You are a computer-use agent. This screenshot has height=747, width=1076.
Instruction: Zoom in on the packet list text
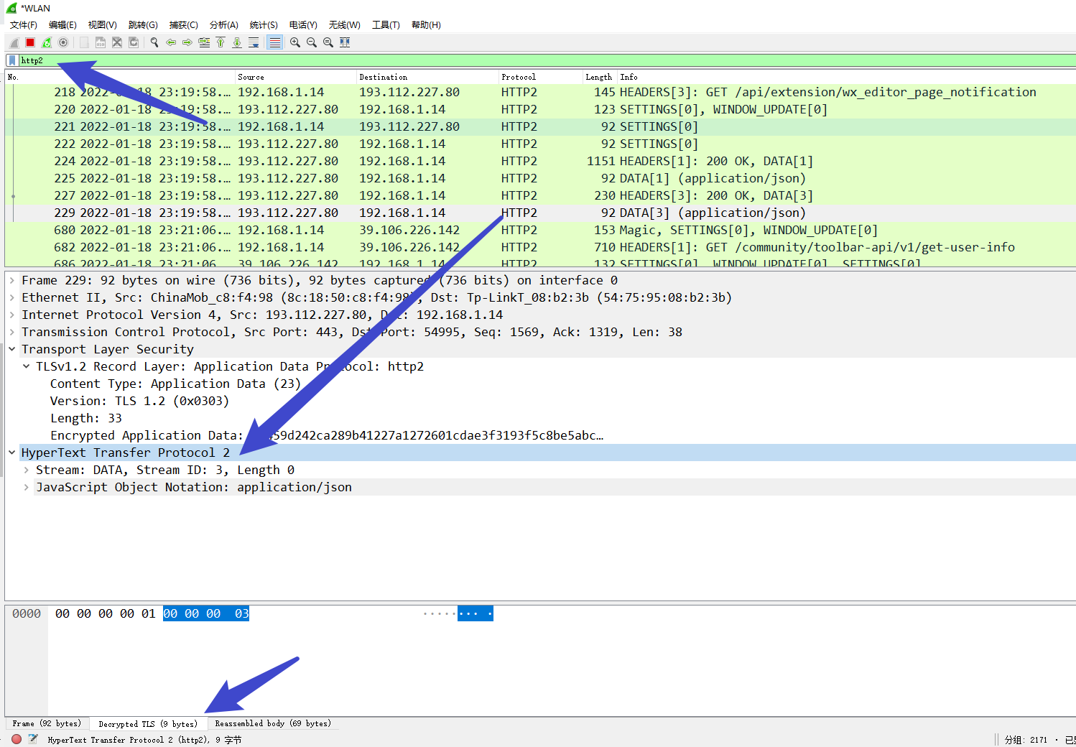294,42
